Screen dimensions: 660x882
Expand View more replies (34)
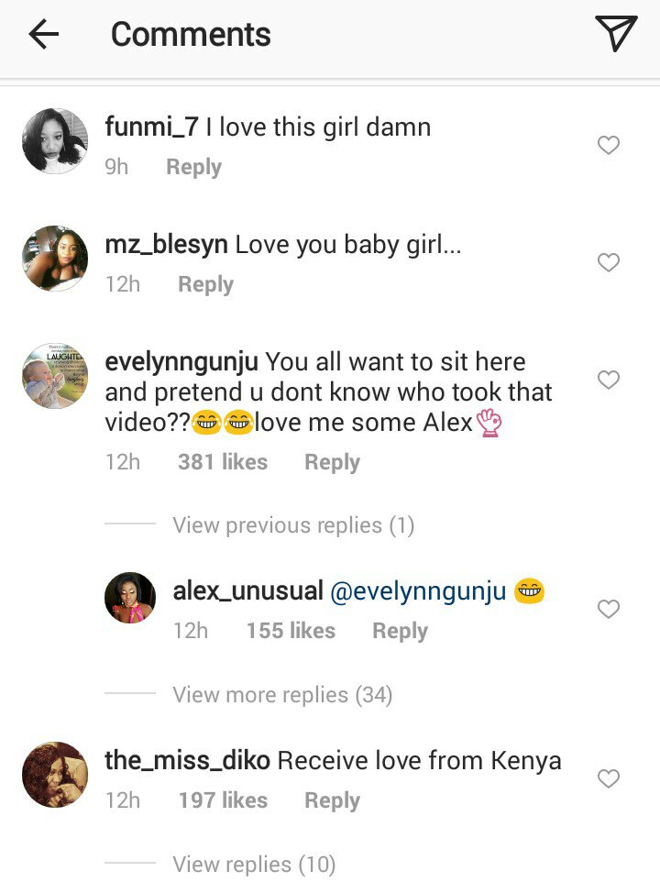coord(282,695)
